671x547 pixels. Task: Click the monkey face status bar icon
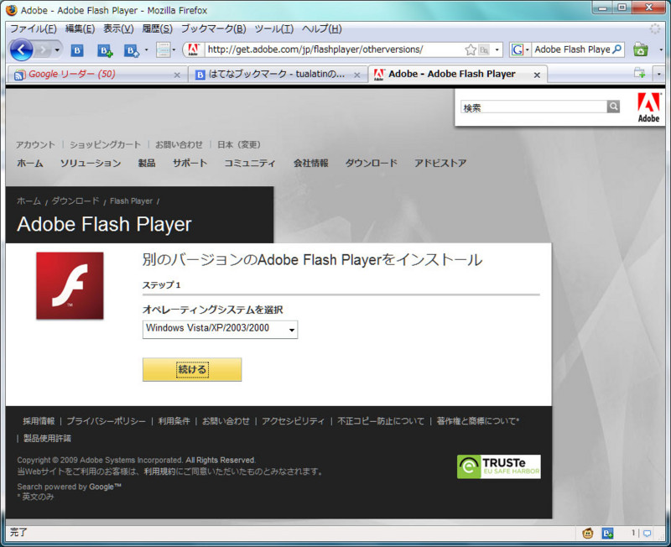(x=588, y=534)
